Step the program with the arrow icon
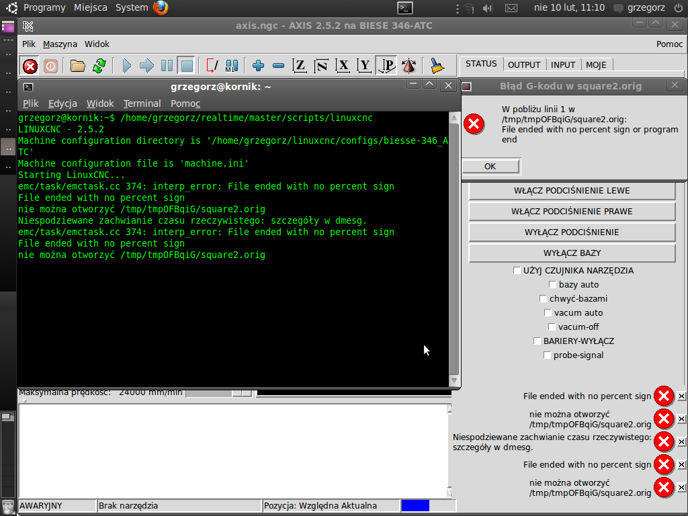The image size is (688, 516). [146, 67]
